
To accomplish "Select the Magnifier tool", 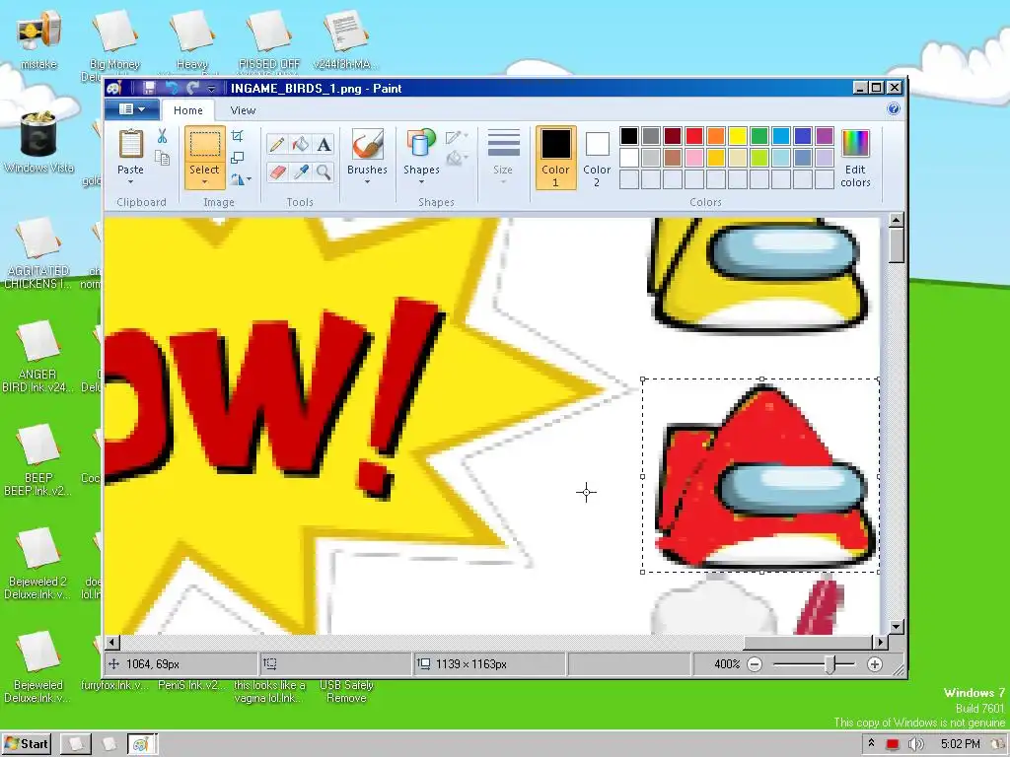I will click(x=324, y=172).
